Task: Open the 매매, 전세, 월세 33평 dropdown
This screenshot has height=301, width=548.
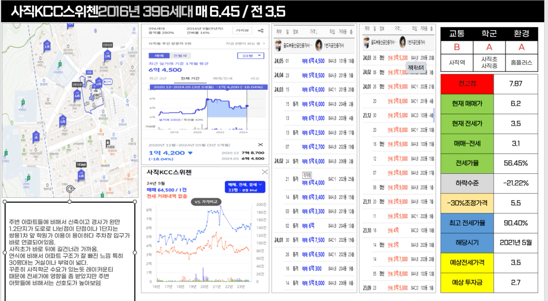Action: pyautogui.click(x=245, y=187)
